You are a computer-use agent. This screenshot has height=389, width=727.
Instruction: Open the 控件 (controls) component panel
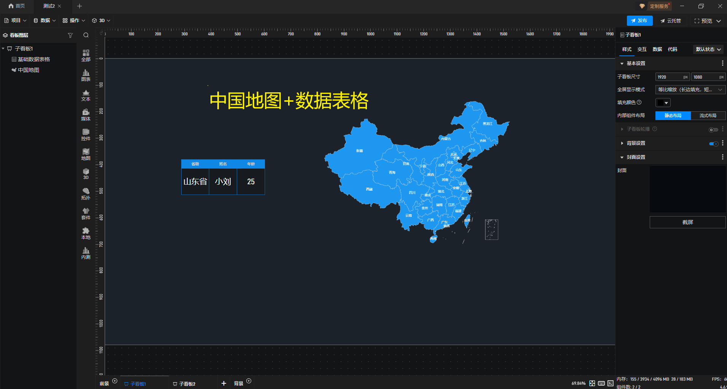coord(86,134)
